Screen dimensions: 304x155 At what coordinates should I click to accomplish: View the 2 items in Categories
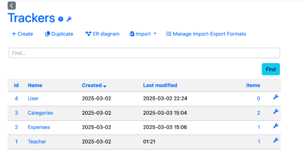tap(258, 113)
